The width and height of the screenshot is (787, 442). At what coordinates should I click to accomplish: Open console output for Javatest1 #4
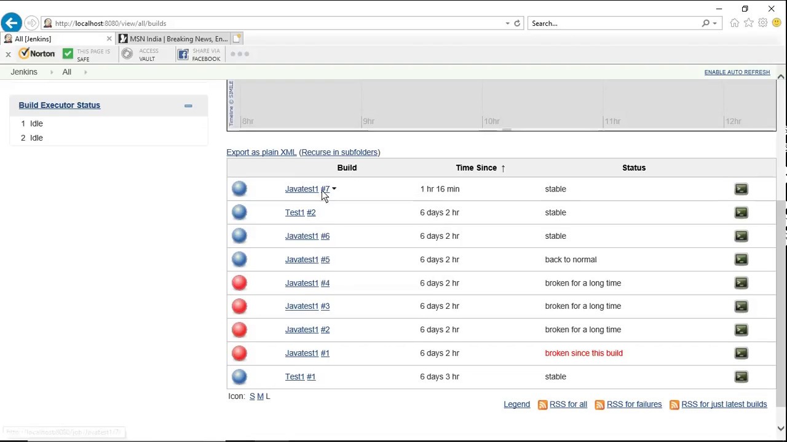pos(741,283)
